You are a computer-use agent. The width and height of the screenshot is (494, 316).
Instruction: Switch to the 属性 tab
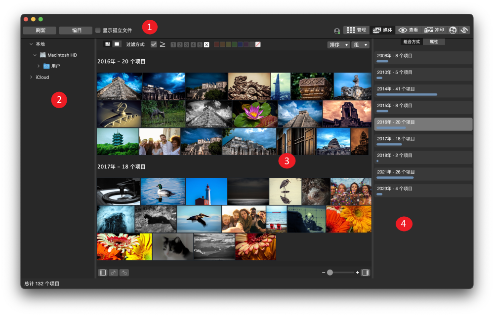point(434,42)
